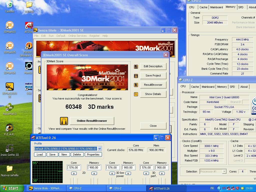The width and height of the screenshot is (256, 192).
Task: Click the Intel Core 2 Quad Q6600 name field
Action: pos(224,97)
